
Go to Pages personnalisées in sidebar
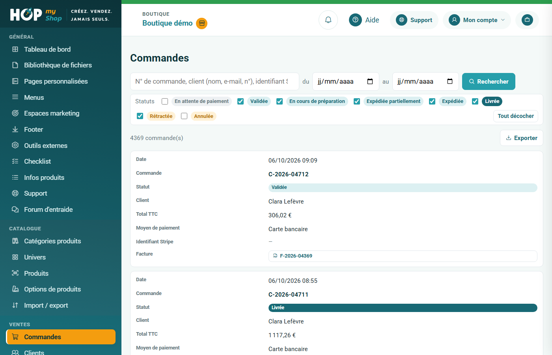pyautogui.click(x=61, y=81)
